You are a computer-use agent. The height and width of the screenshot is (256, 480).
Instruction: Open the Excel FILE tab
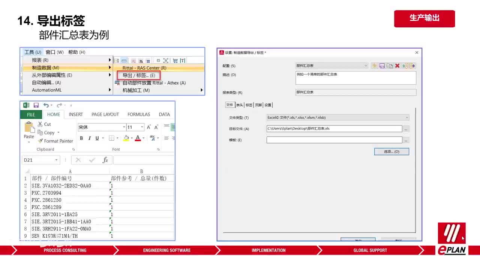pos(31,115)
